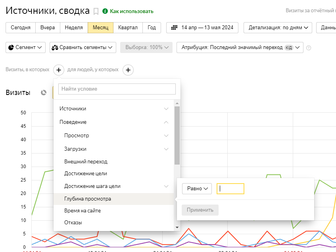This screenshot has height=252, width=336.
Task: Click the 'Найти условие' search field
Action: coord(117,89)
